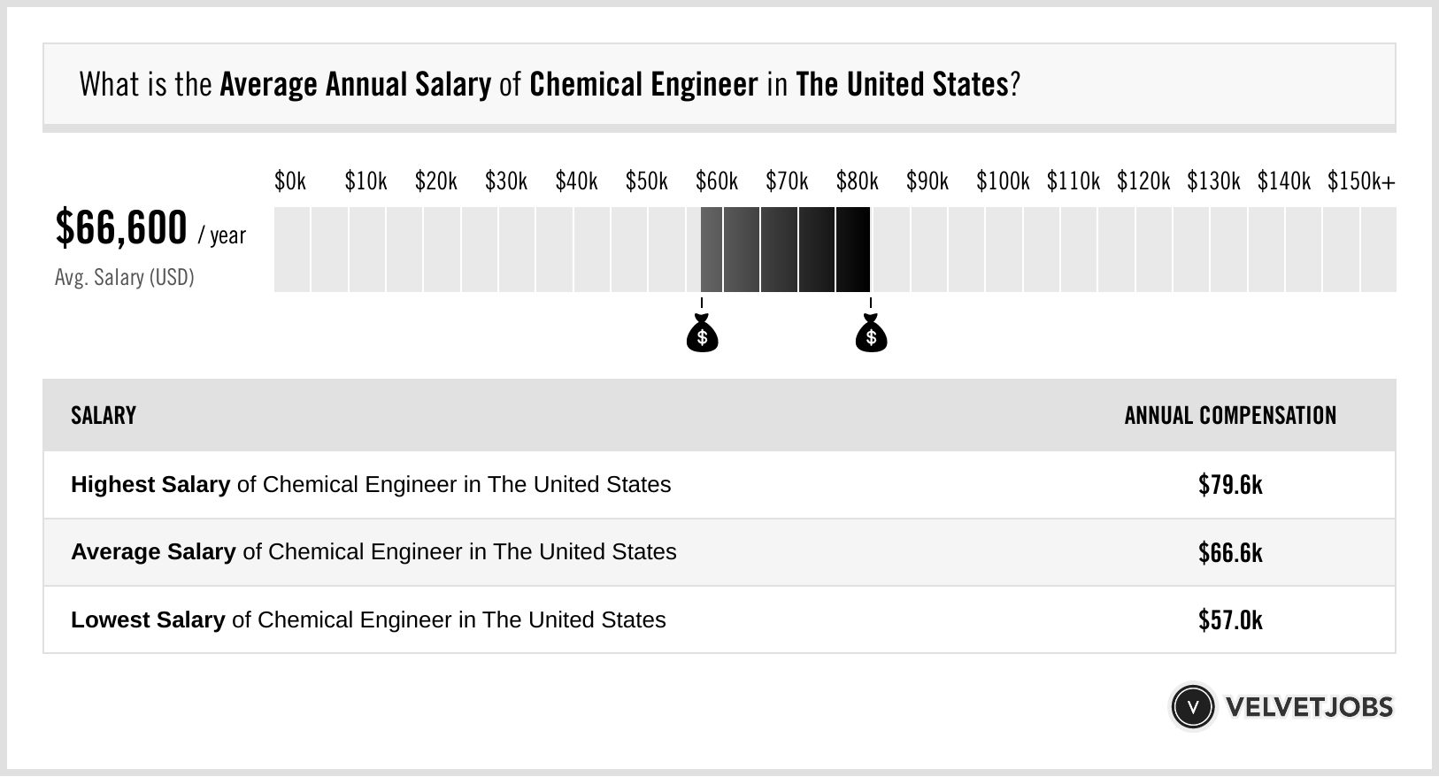Viewport: 1439px width, 777px height.
Task: Click the $60k scale label
Action: (717, 181)
